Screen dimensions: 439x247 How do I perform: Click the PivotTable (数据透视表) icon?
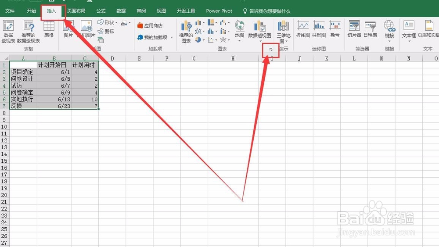point(8,26)
